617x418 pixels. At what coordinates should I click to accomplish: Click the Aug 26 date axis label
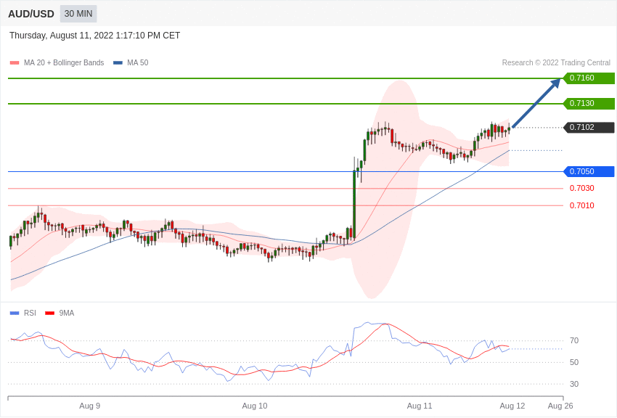coord(560,406)
